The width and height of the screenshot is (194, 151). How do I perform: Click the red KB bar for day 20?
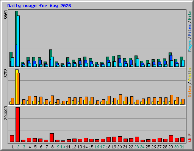120,139
